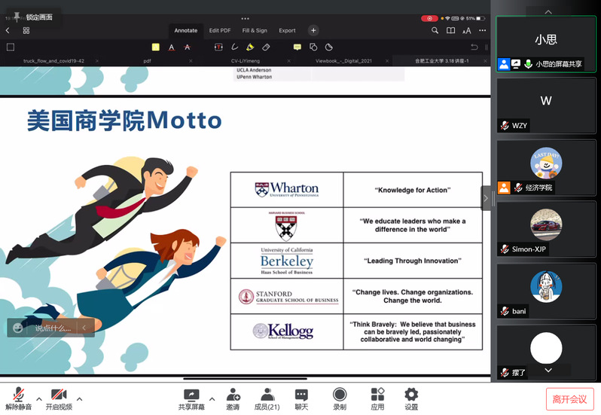This screenshot has width=601, height=415.
Task: Click the 共享屏幕 share screen icon
Action: (x=191, y=399)
